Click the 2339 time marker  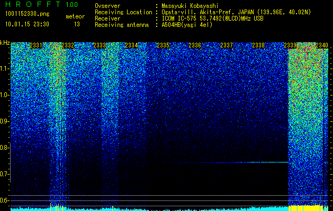click(290, 45)
